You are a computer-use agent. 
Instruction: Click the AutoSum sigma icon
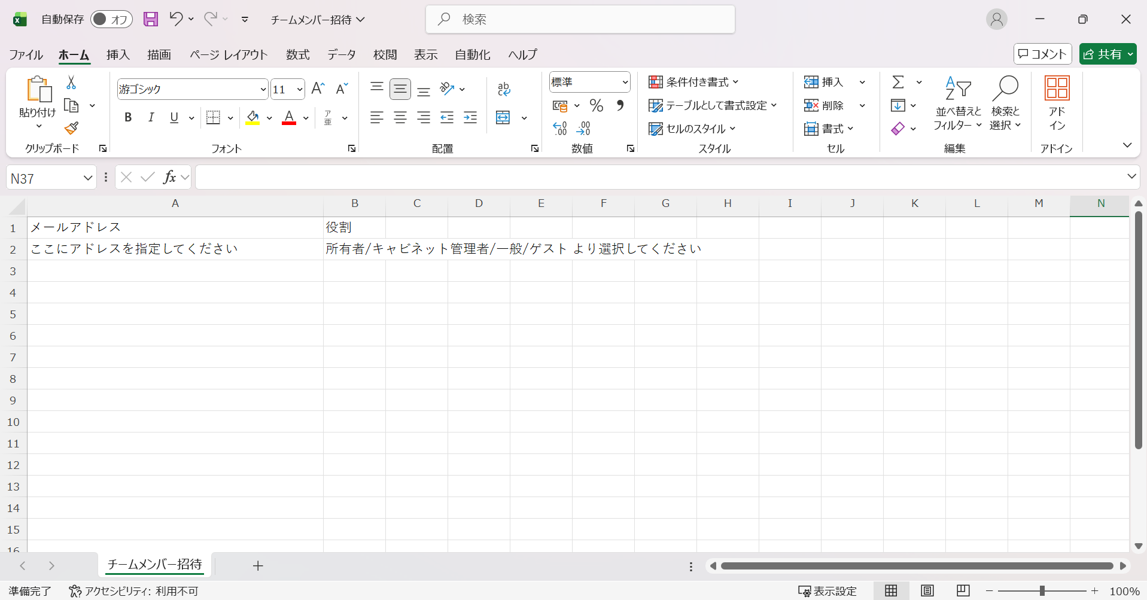899,81
